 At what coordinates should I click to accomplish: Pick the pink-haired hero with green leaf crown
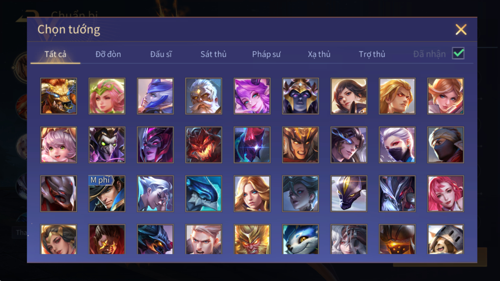[x=107, y=96]
